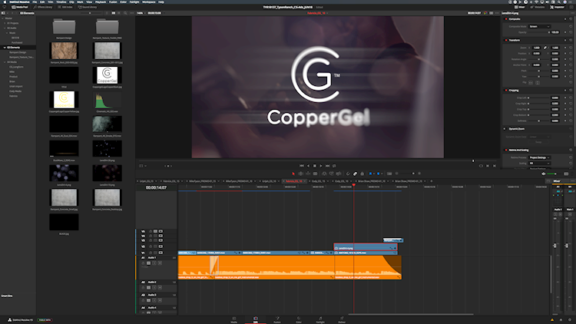Open the Edit Index panel

coord(65,7)
